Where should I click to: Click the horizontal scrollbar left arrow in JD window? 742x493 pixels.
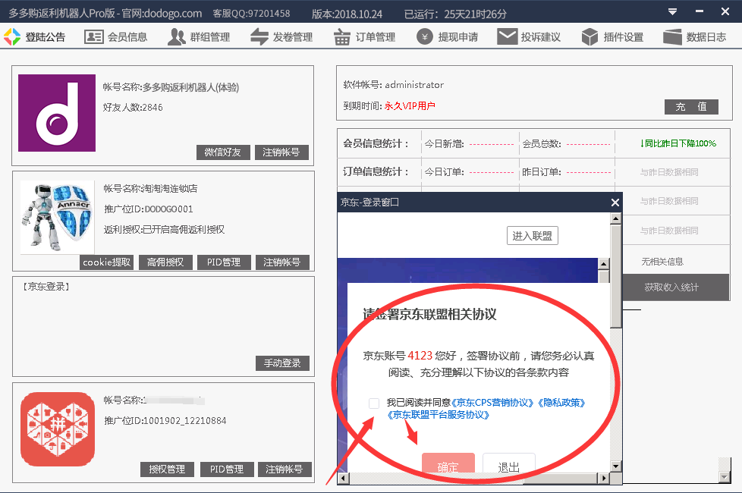tap(343, 479)
